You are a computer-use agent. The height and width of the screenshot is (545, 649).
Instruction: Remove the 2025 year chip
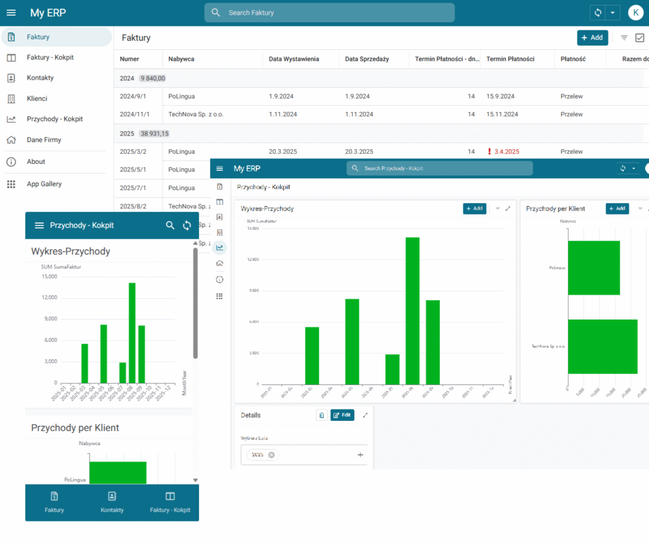point(271,455)
